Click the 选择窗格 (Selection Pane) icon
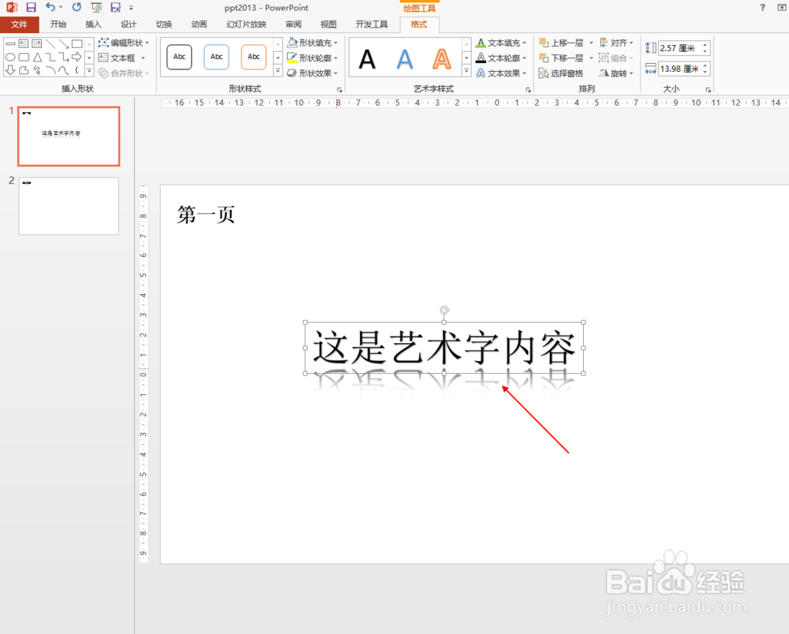Image resolution: width=789 pixels, height=634 pixels. tap(563, 73)
